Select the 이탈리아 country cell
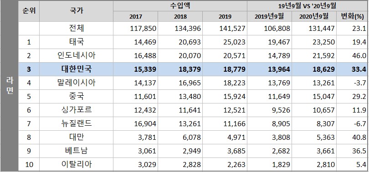 pos(77,164)
